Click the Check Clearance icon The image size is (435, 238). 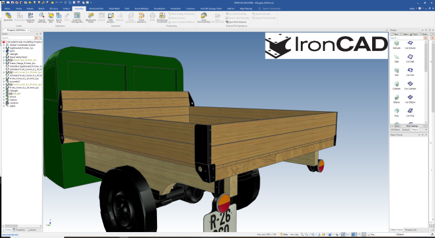click(141, 17)
